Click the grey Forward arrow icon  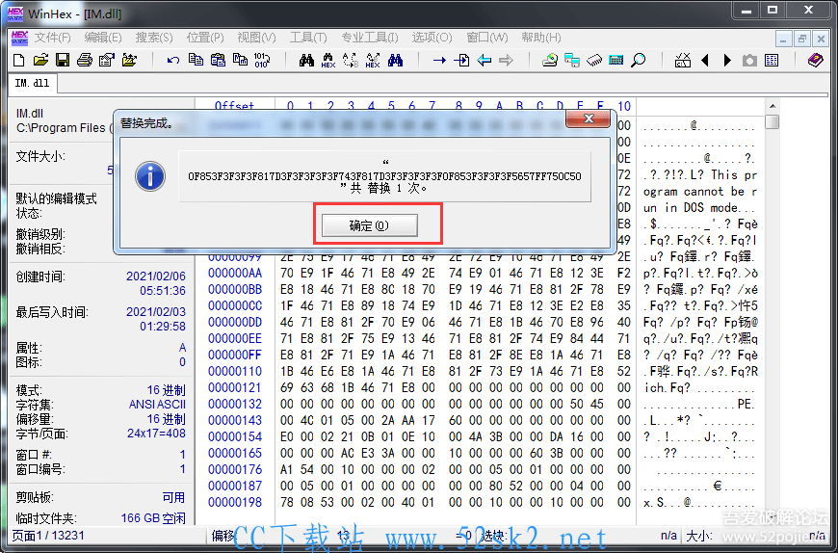coord(506,61)
